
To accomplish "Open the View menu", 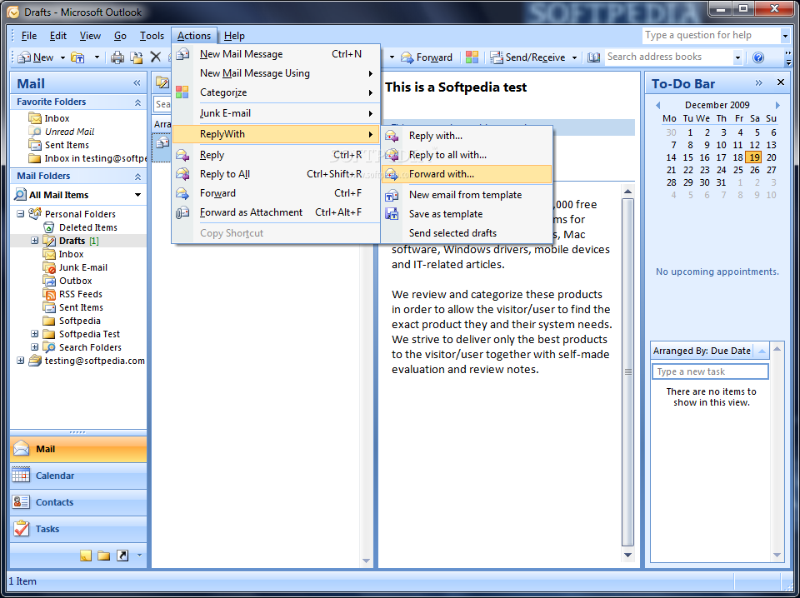I will tap(90, 36).
